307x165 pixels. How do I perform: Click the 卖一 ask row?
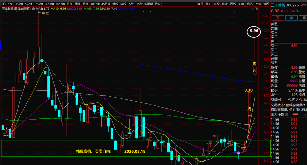289,41
